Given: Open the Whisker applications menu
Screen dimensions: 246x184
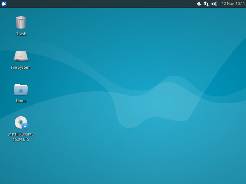Looking at the screenshot, I should click(x=4, y=4).
